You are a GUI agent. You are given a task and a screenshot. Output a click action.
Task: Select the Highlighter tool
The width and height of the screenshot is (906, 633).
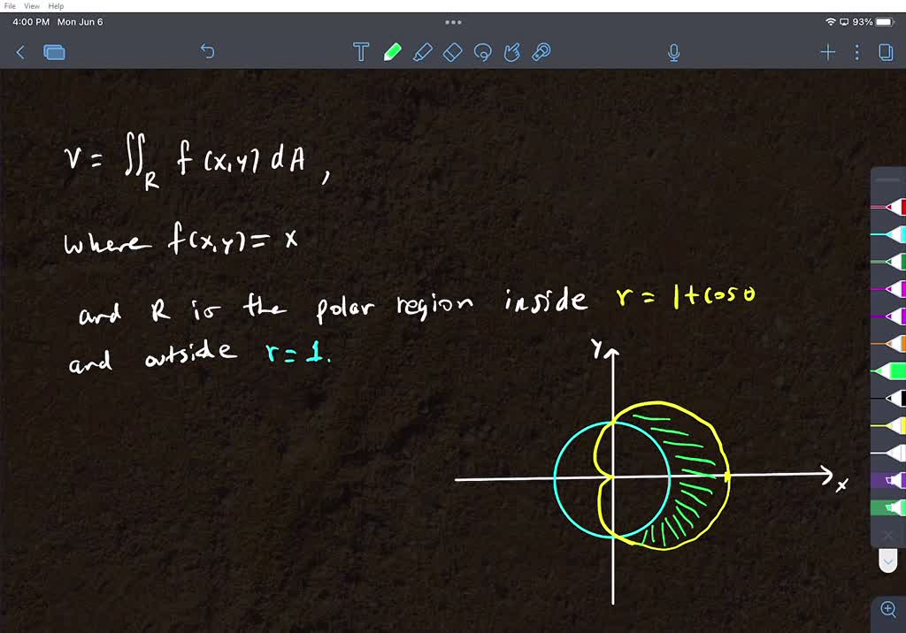[x=422, y=52]
